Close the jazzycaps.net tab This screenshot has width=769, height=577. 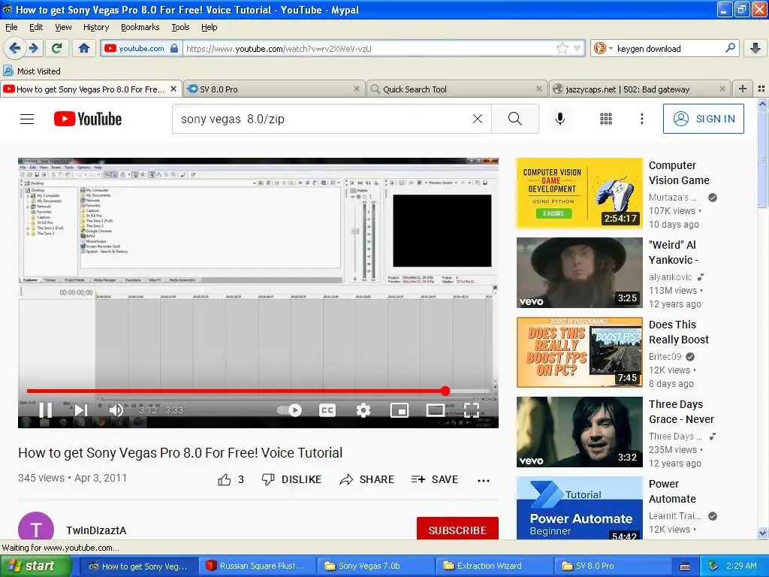(x=722, y=89)
